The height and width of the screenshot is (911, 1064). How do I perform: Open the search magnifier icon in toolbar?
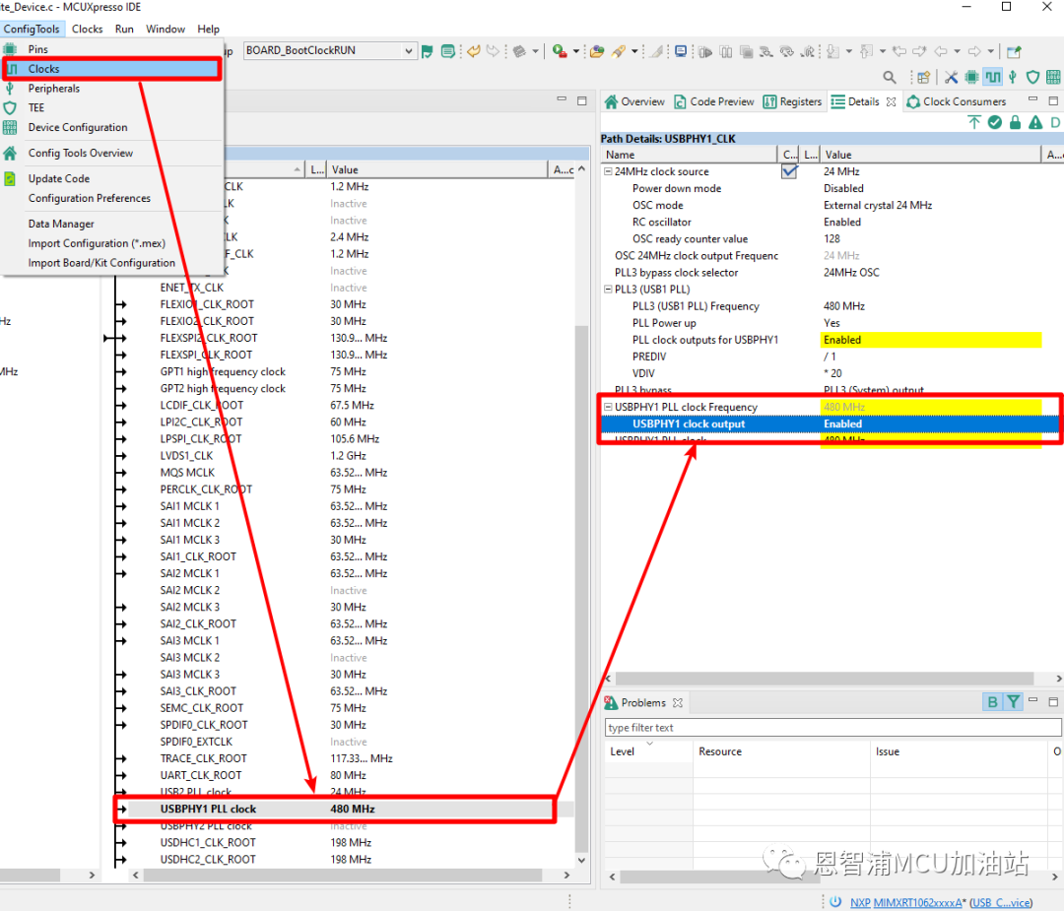click(x=890, y=77)
